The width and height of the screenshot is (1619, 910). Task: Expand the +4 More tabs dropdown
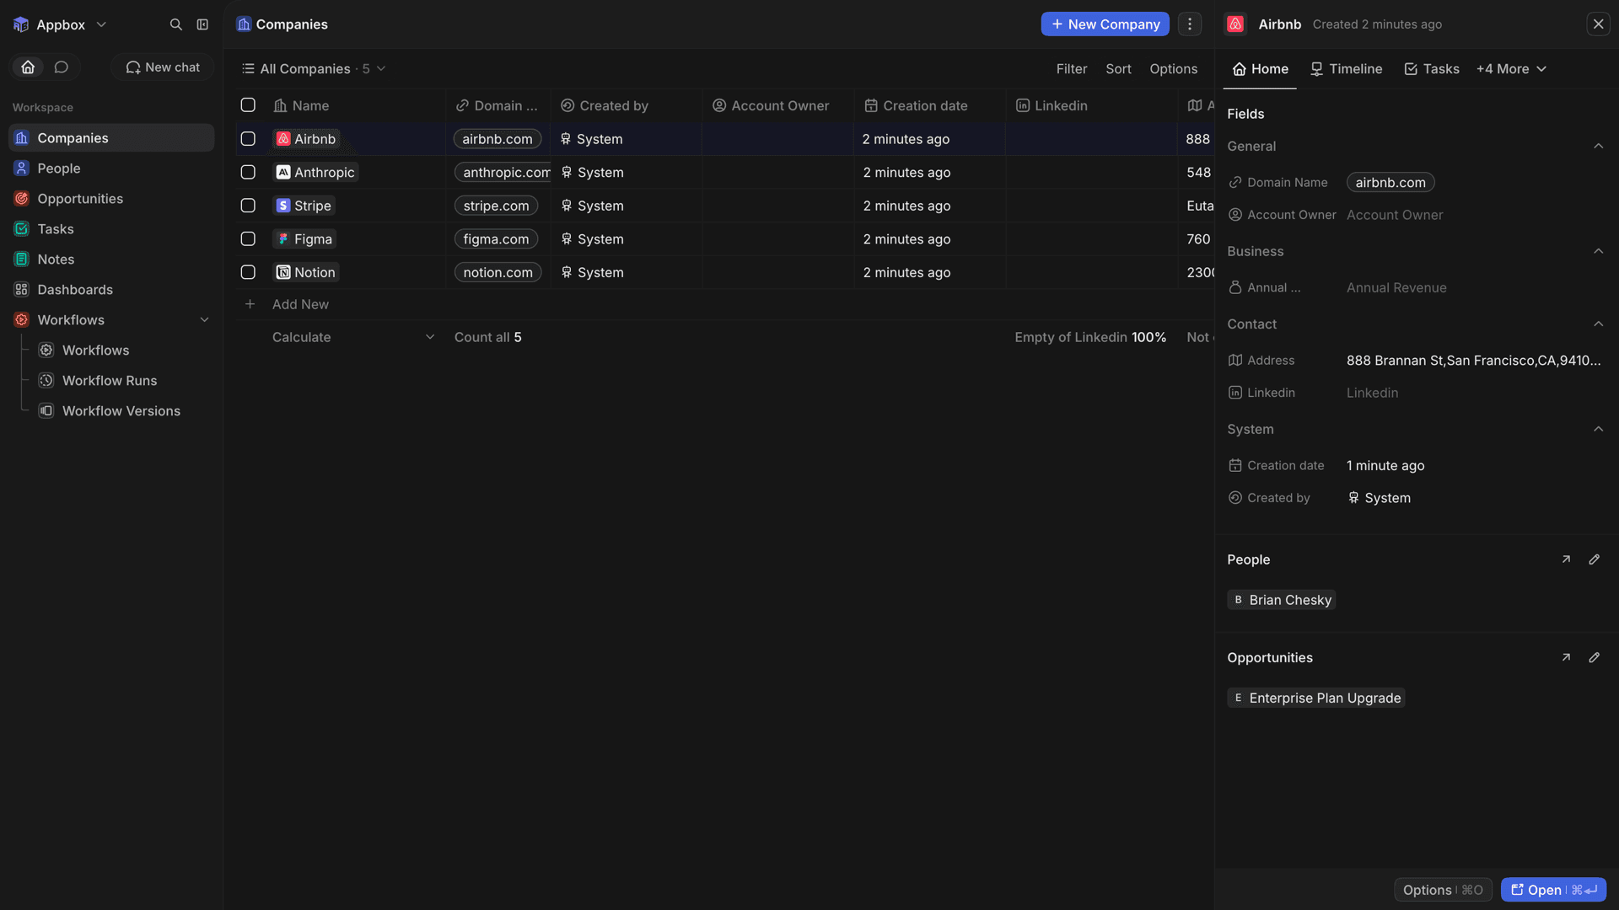click(x=1511, y=69)
